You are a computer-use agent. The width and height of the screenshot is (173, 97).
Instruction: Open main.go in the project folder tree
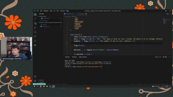click(45, 25)
